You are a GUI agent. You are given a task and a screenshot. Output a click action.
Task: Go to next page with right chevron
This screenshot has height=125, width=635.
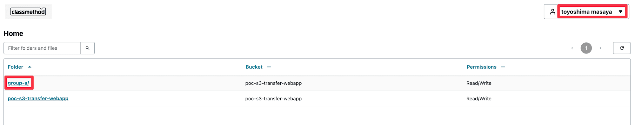600,48
